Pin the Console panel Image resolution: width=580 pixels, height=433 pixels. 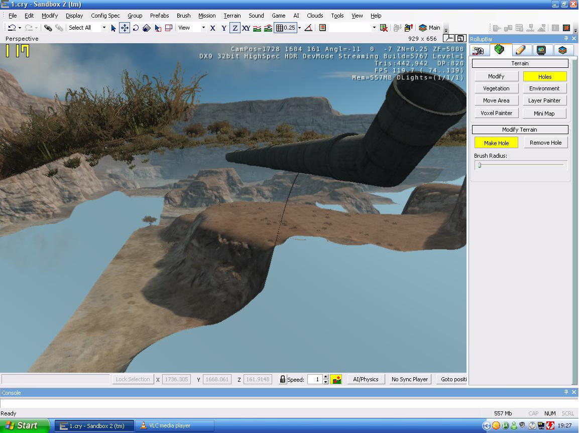[566, 392]
